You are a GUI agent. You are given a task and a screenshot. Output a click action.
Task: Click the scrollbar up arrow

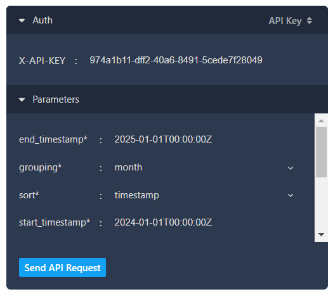(x=321, y=120)
